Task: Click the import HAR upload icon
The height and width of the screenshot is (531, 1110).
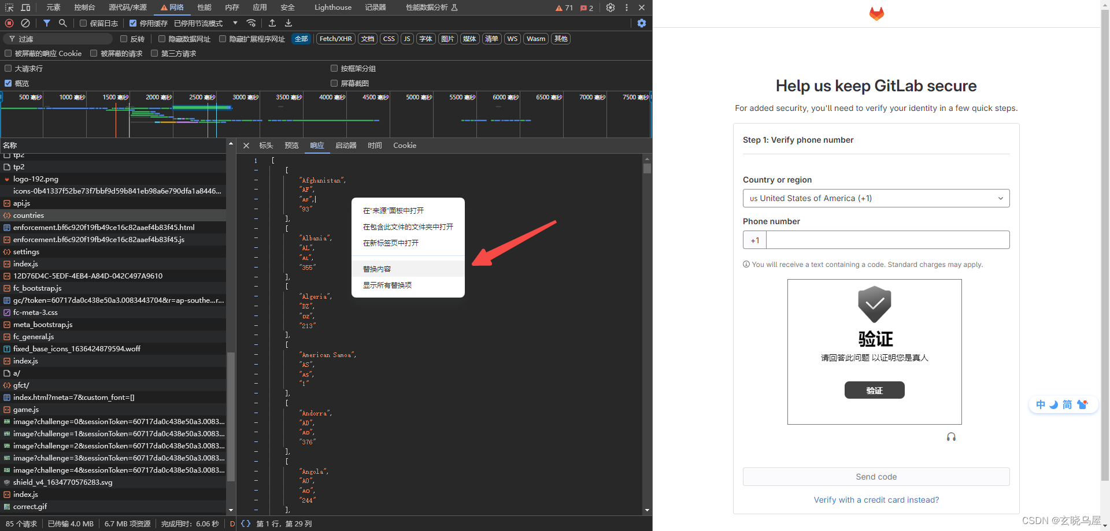Action: [272, 23]
